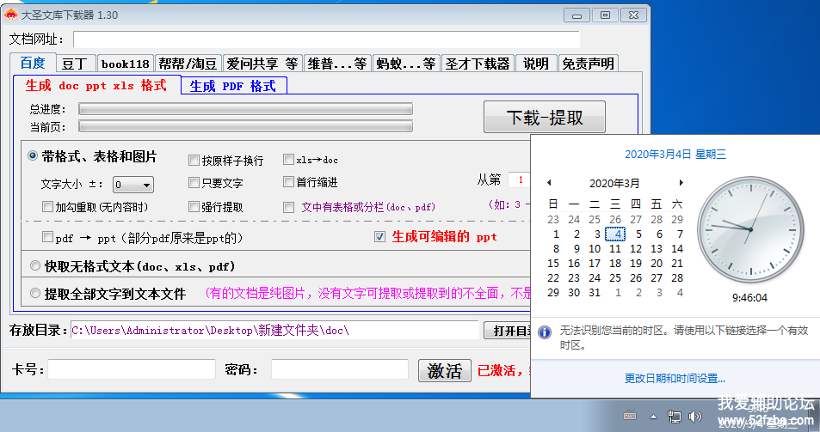Enable the 文中有表格或分栏 checkbox

coord(288,208)
